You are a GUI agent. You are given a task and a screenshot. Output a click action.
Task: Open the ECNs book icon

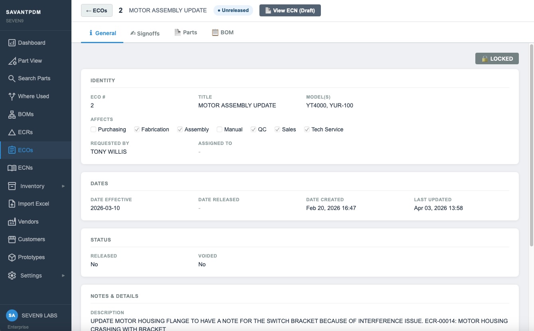pyautogui.click(x=12, y=168)
